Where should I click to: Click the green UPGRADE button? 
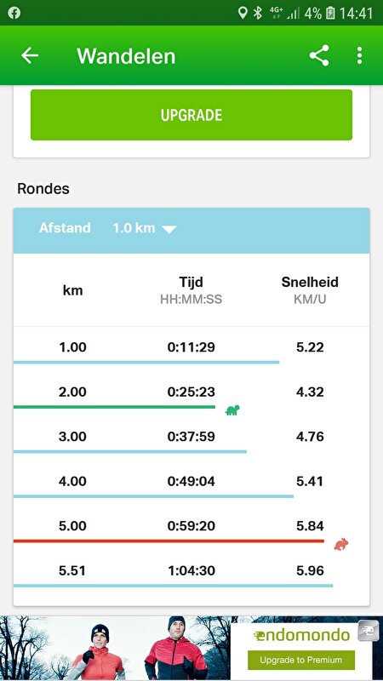[191, 115]
